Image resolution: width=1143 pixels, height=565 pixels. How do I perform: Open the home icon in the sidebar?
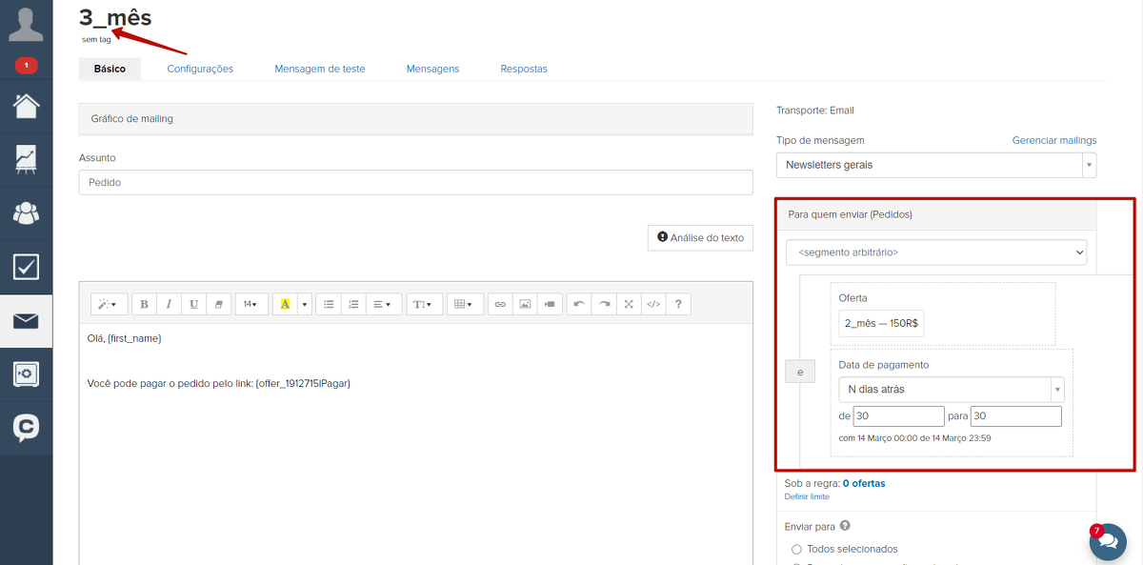(x=26, y=105)
